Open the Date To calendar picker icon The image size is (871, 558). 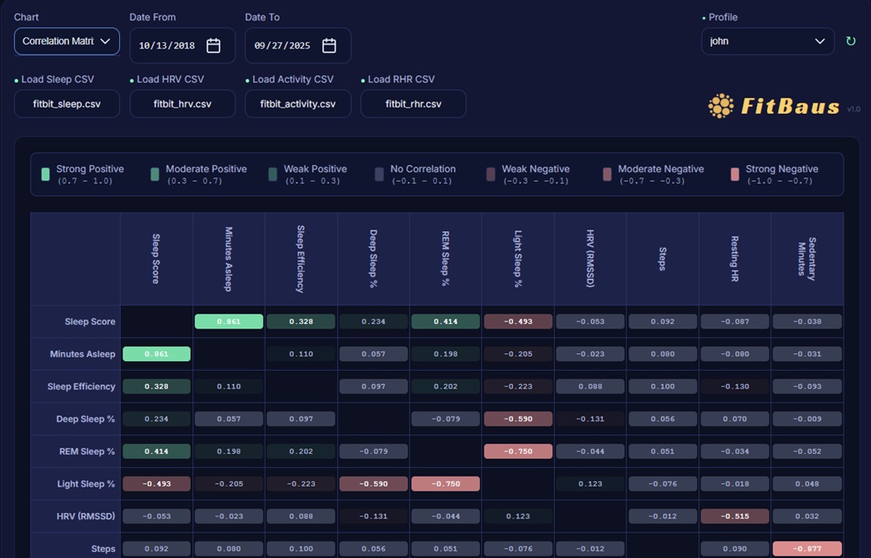(329, 46)
